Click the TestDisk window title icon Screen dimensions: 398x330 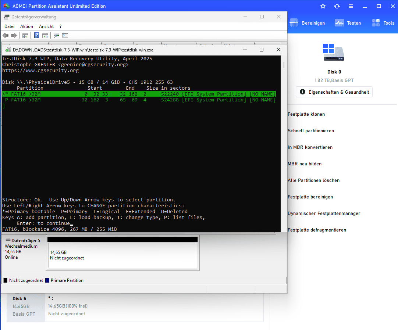click(8, 50)
